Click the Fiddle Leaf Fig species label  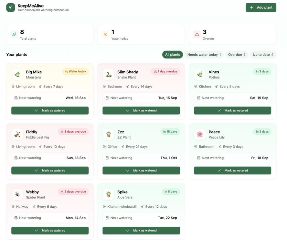[x=37, y=137]
